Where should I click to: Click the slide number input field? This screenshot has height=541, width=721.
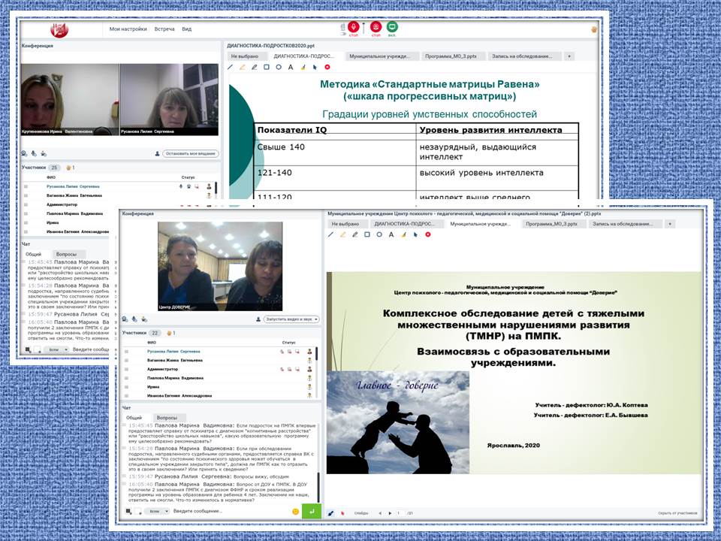tap(400, 513)
